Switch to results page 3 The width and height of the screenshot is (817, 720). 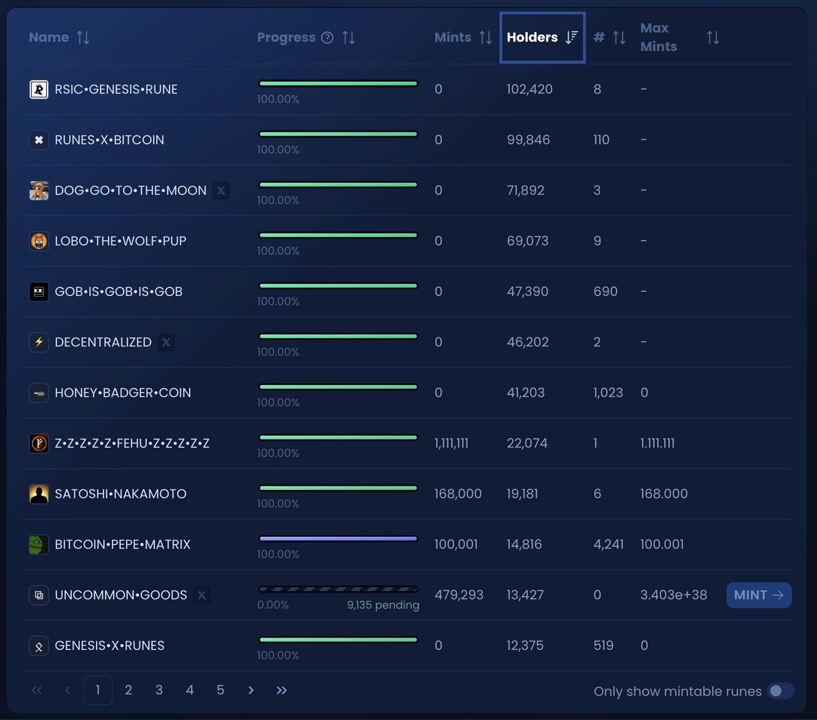tap(159, 689)
